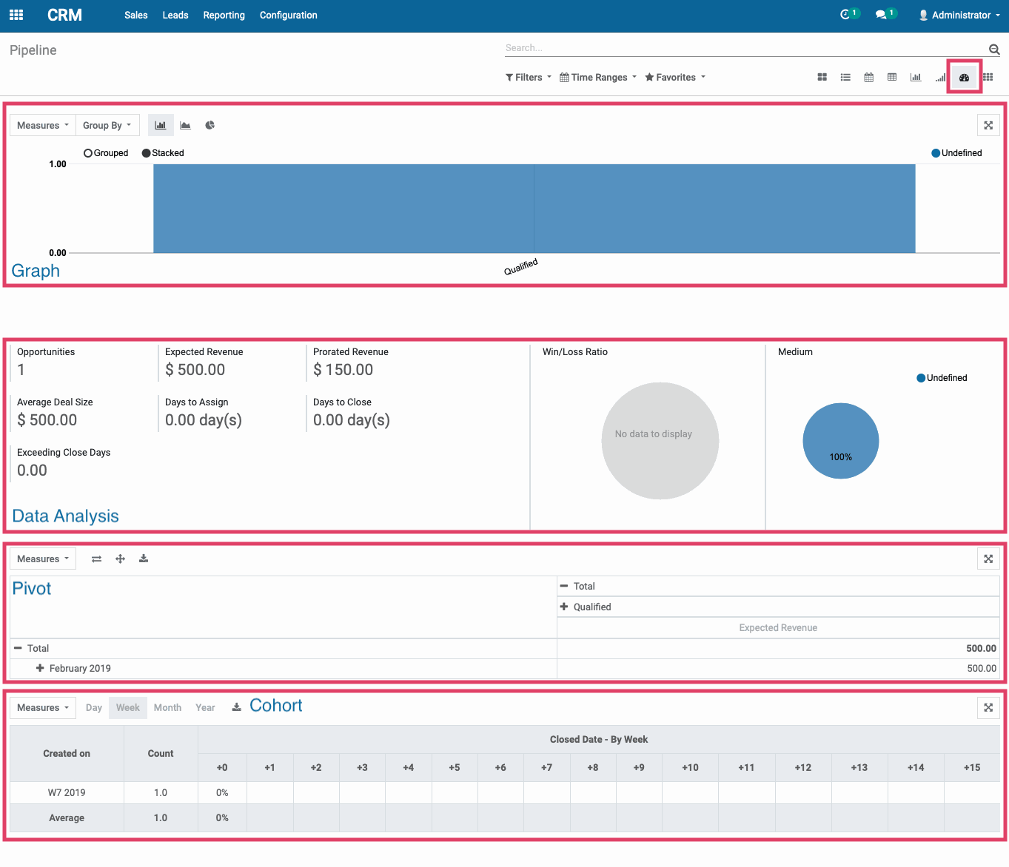Select bar chart mode in Graph
The width and height of the screenshot is (1009, 867).
161,125
